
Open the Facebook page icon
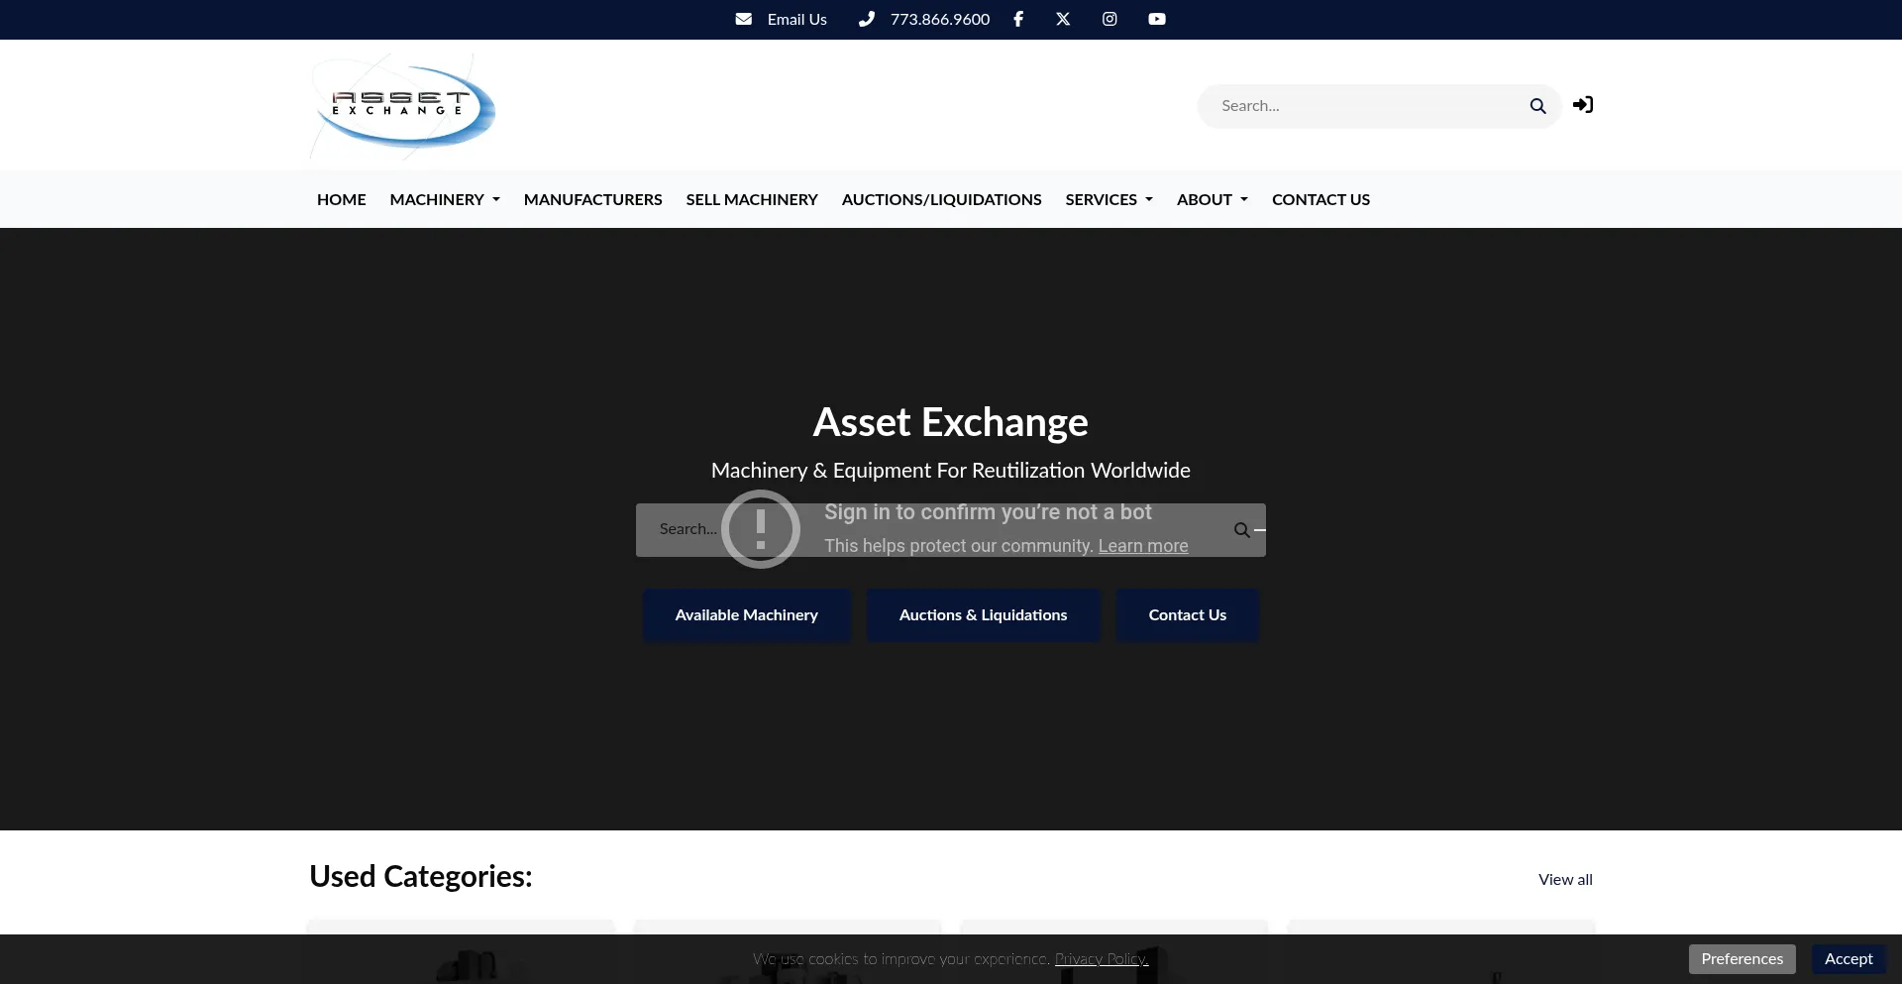pyautogui.click(x=1017, y=19)
